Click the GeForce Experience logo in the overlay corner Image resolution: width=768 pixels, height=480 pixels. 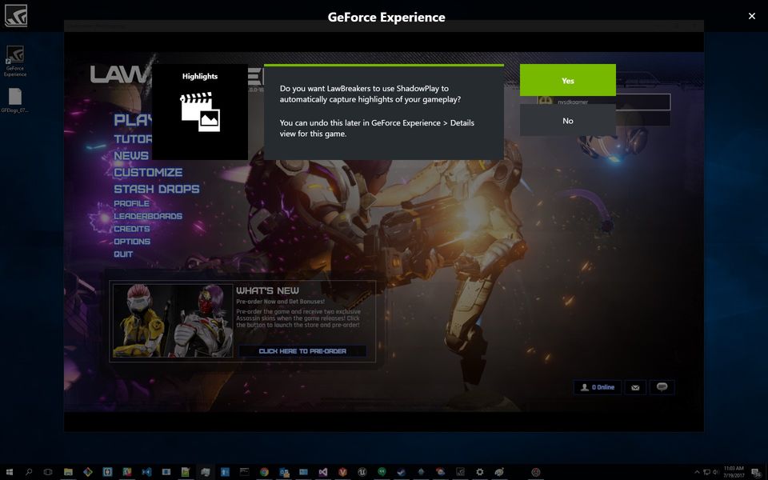coord(16,16)
